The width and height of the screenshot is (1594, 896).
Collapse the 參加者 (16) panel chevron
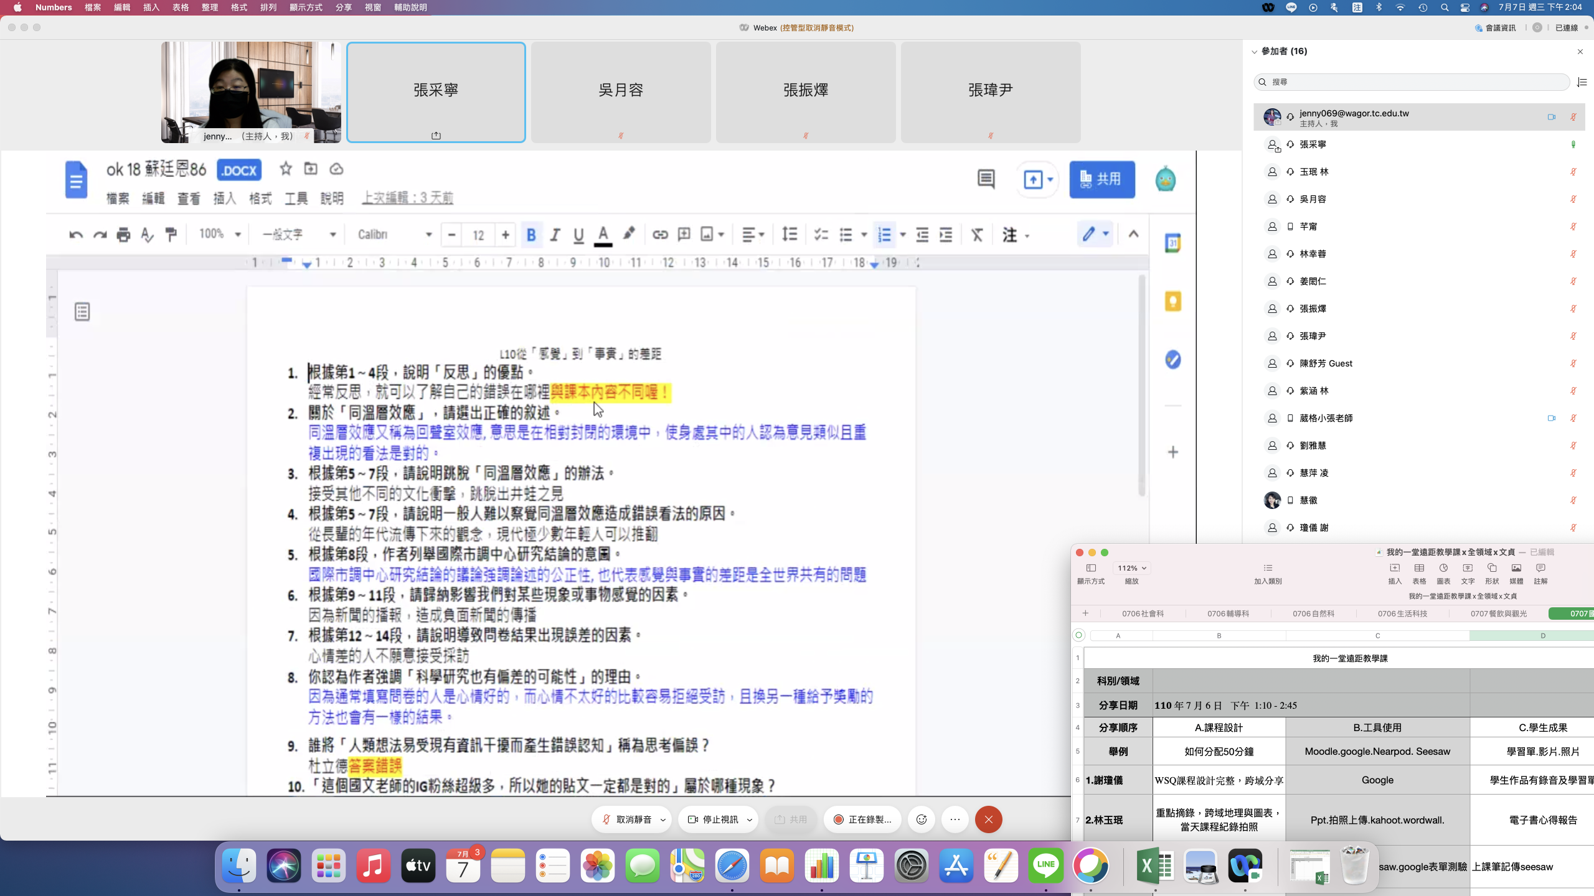pyautogui.click(x=1254, y=52)
